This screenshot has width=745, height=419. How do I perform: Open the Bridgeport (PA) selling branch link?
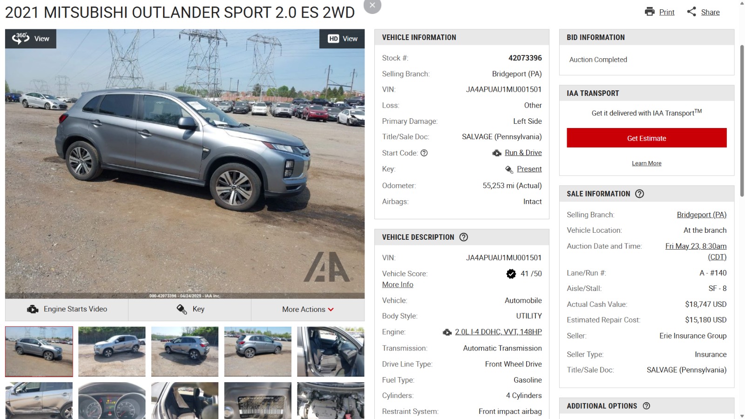[x=701, y=215]
